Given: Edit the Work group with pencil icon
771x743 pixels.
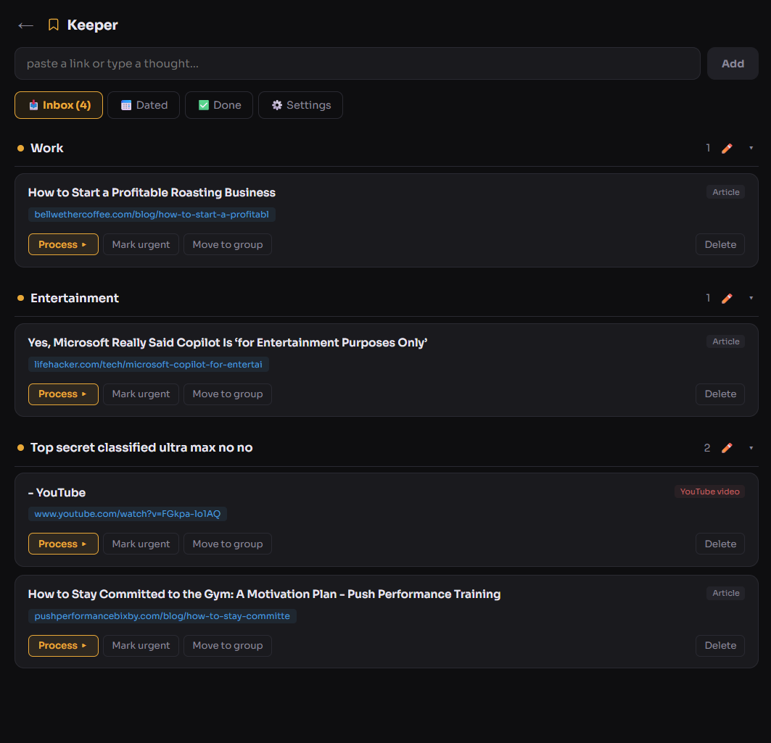Looking at the screenshot, I should tap(727, 148).
